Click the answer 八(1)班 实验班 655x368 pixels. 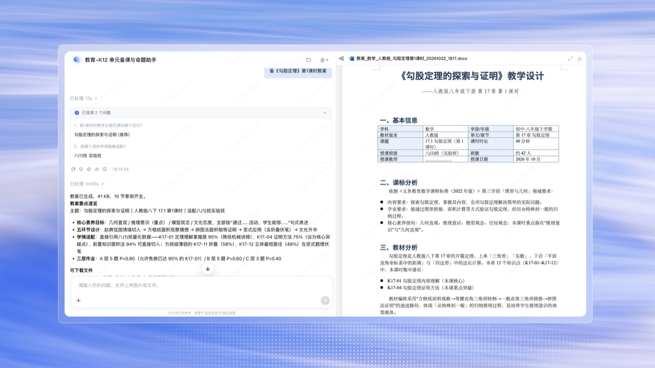[88, 155]
